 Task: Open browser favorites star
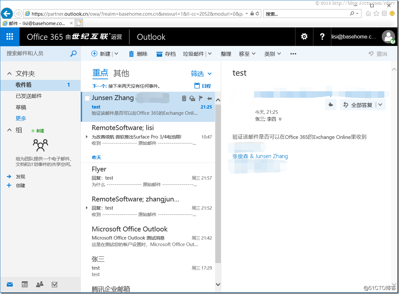(376, 13)
